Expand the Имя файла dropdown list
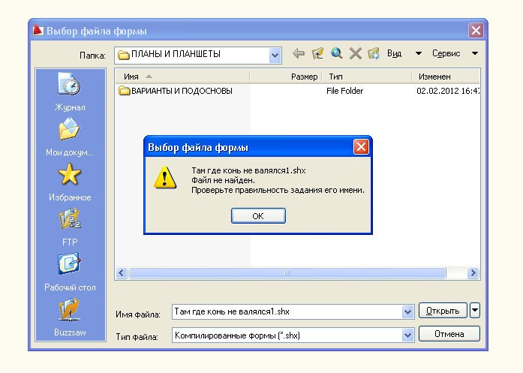 tap(408, 311)
